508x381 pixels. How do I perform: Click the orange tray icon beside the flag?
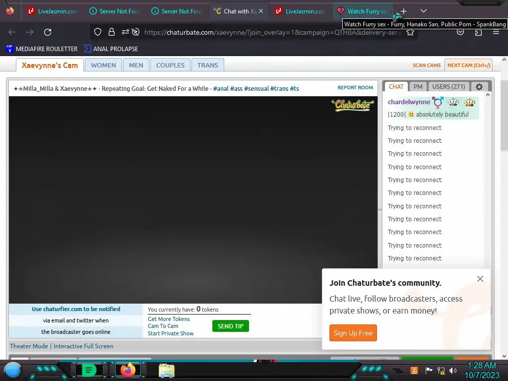414,370
